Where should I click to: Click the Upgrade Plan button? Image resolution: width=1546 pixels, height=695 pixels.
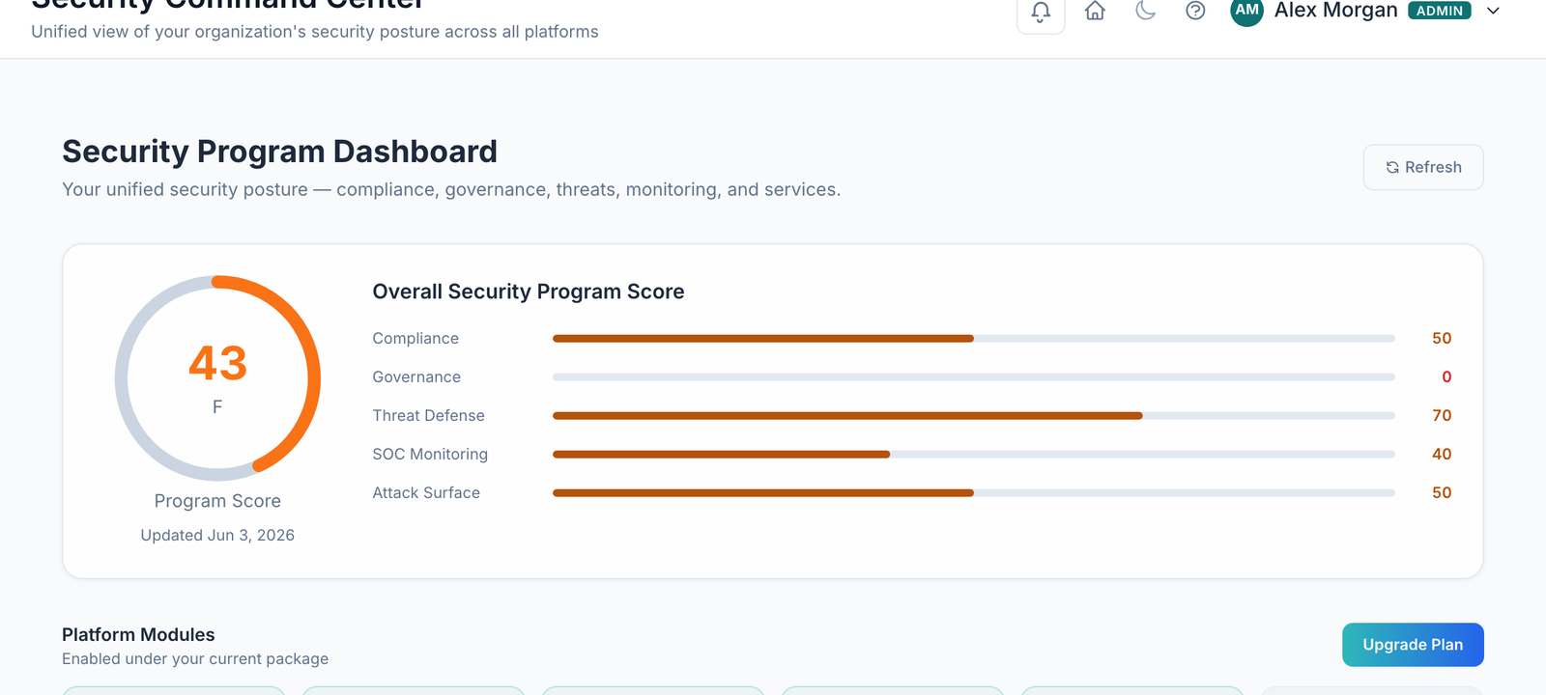1413,645
